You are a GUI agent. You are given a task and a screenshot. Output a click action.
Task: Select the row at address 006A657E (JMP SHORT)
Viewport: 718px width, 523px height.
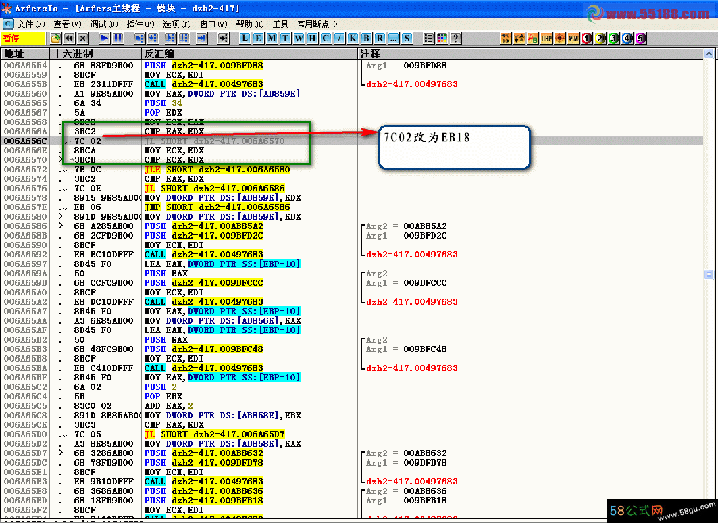coord(352,207)
